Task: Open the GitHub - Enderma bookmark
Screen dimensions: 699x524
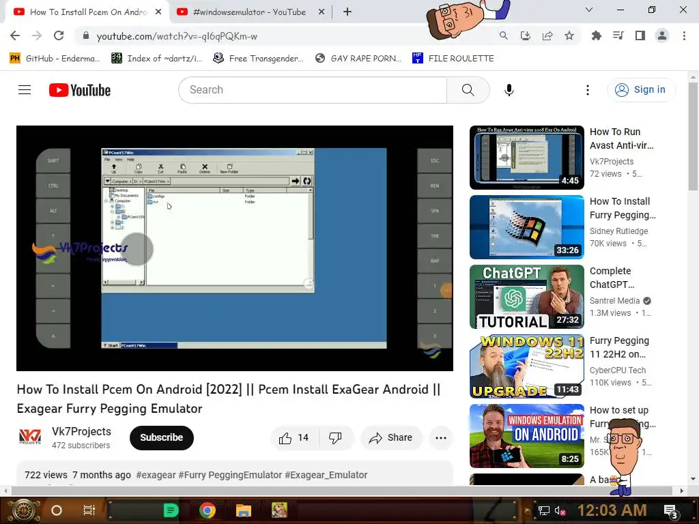Action: (x=55, y=59)
